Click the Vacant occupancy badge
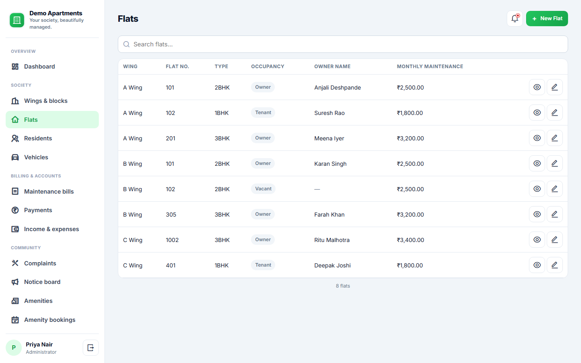This screenshot has height=363, width=581. 263,189
